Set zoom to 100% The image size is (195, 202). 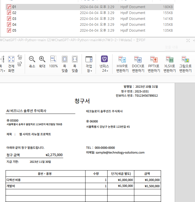pos(53,62)
